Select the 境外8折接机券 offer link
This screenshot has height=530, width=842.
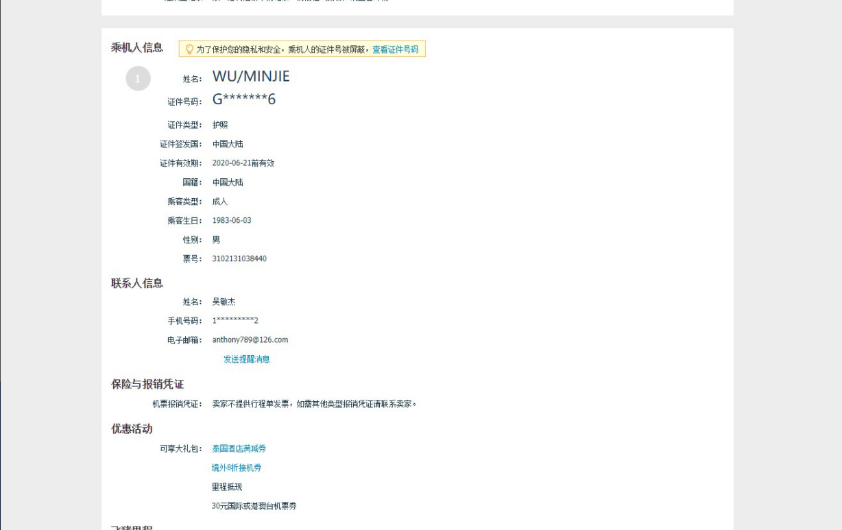pos(237,468)
